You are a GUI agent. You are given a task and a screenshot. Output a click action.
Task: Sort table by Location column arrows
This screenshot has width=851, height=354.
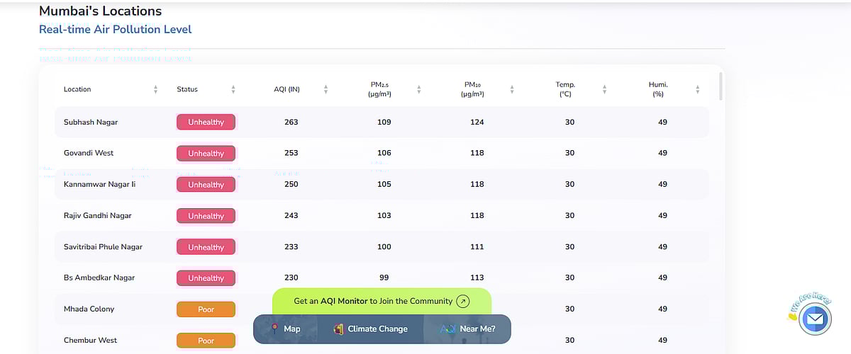tap(155, 89)
